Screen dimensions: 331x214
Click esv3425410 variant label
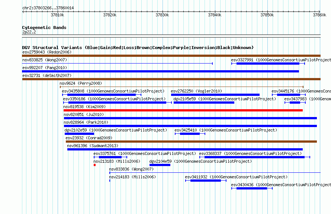(226, 130)
